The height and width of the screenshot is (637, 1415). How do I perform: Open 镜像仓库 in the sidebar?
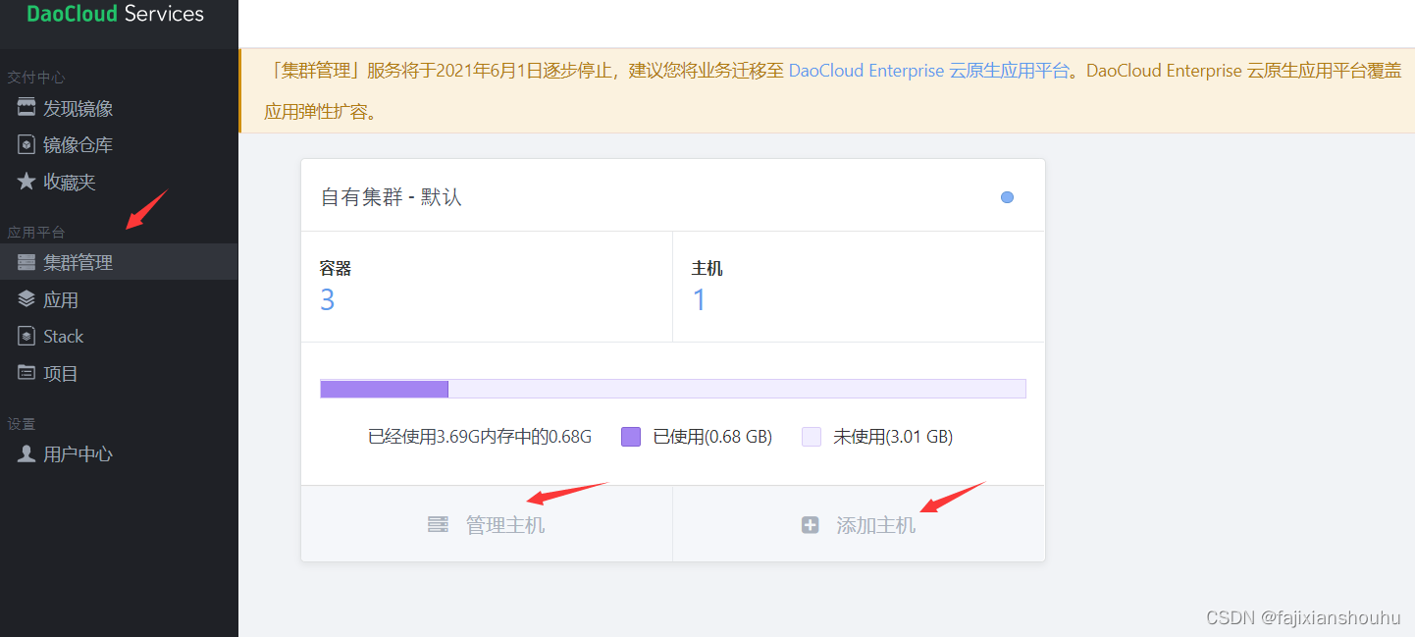click(119, 145)
